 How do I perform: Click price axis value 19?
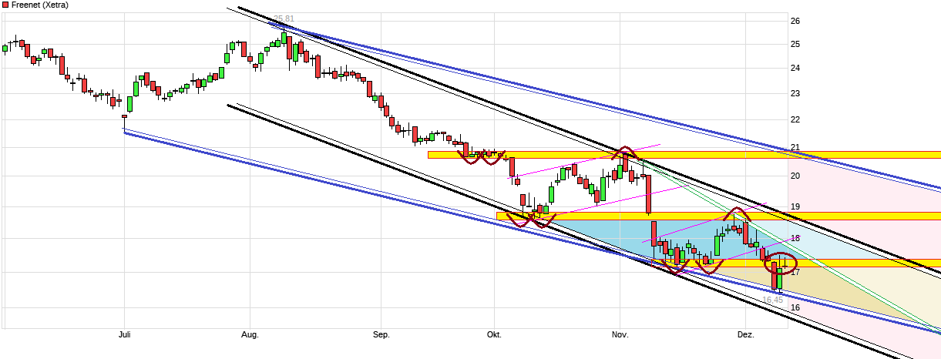click(x=795, y=206)
